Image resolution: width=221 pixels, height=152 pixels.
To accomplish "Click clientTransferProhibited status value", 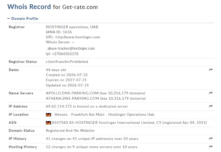I will [67, 62].
